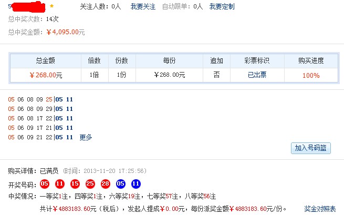Click the ￥268.00元 per-share price cell

pyautogui.click(x=169, y=75)
